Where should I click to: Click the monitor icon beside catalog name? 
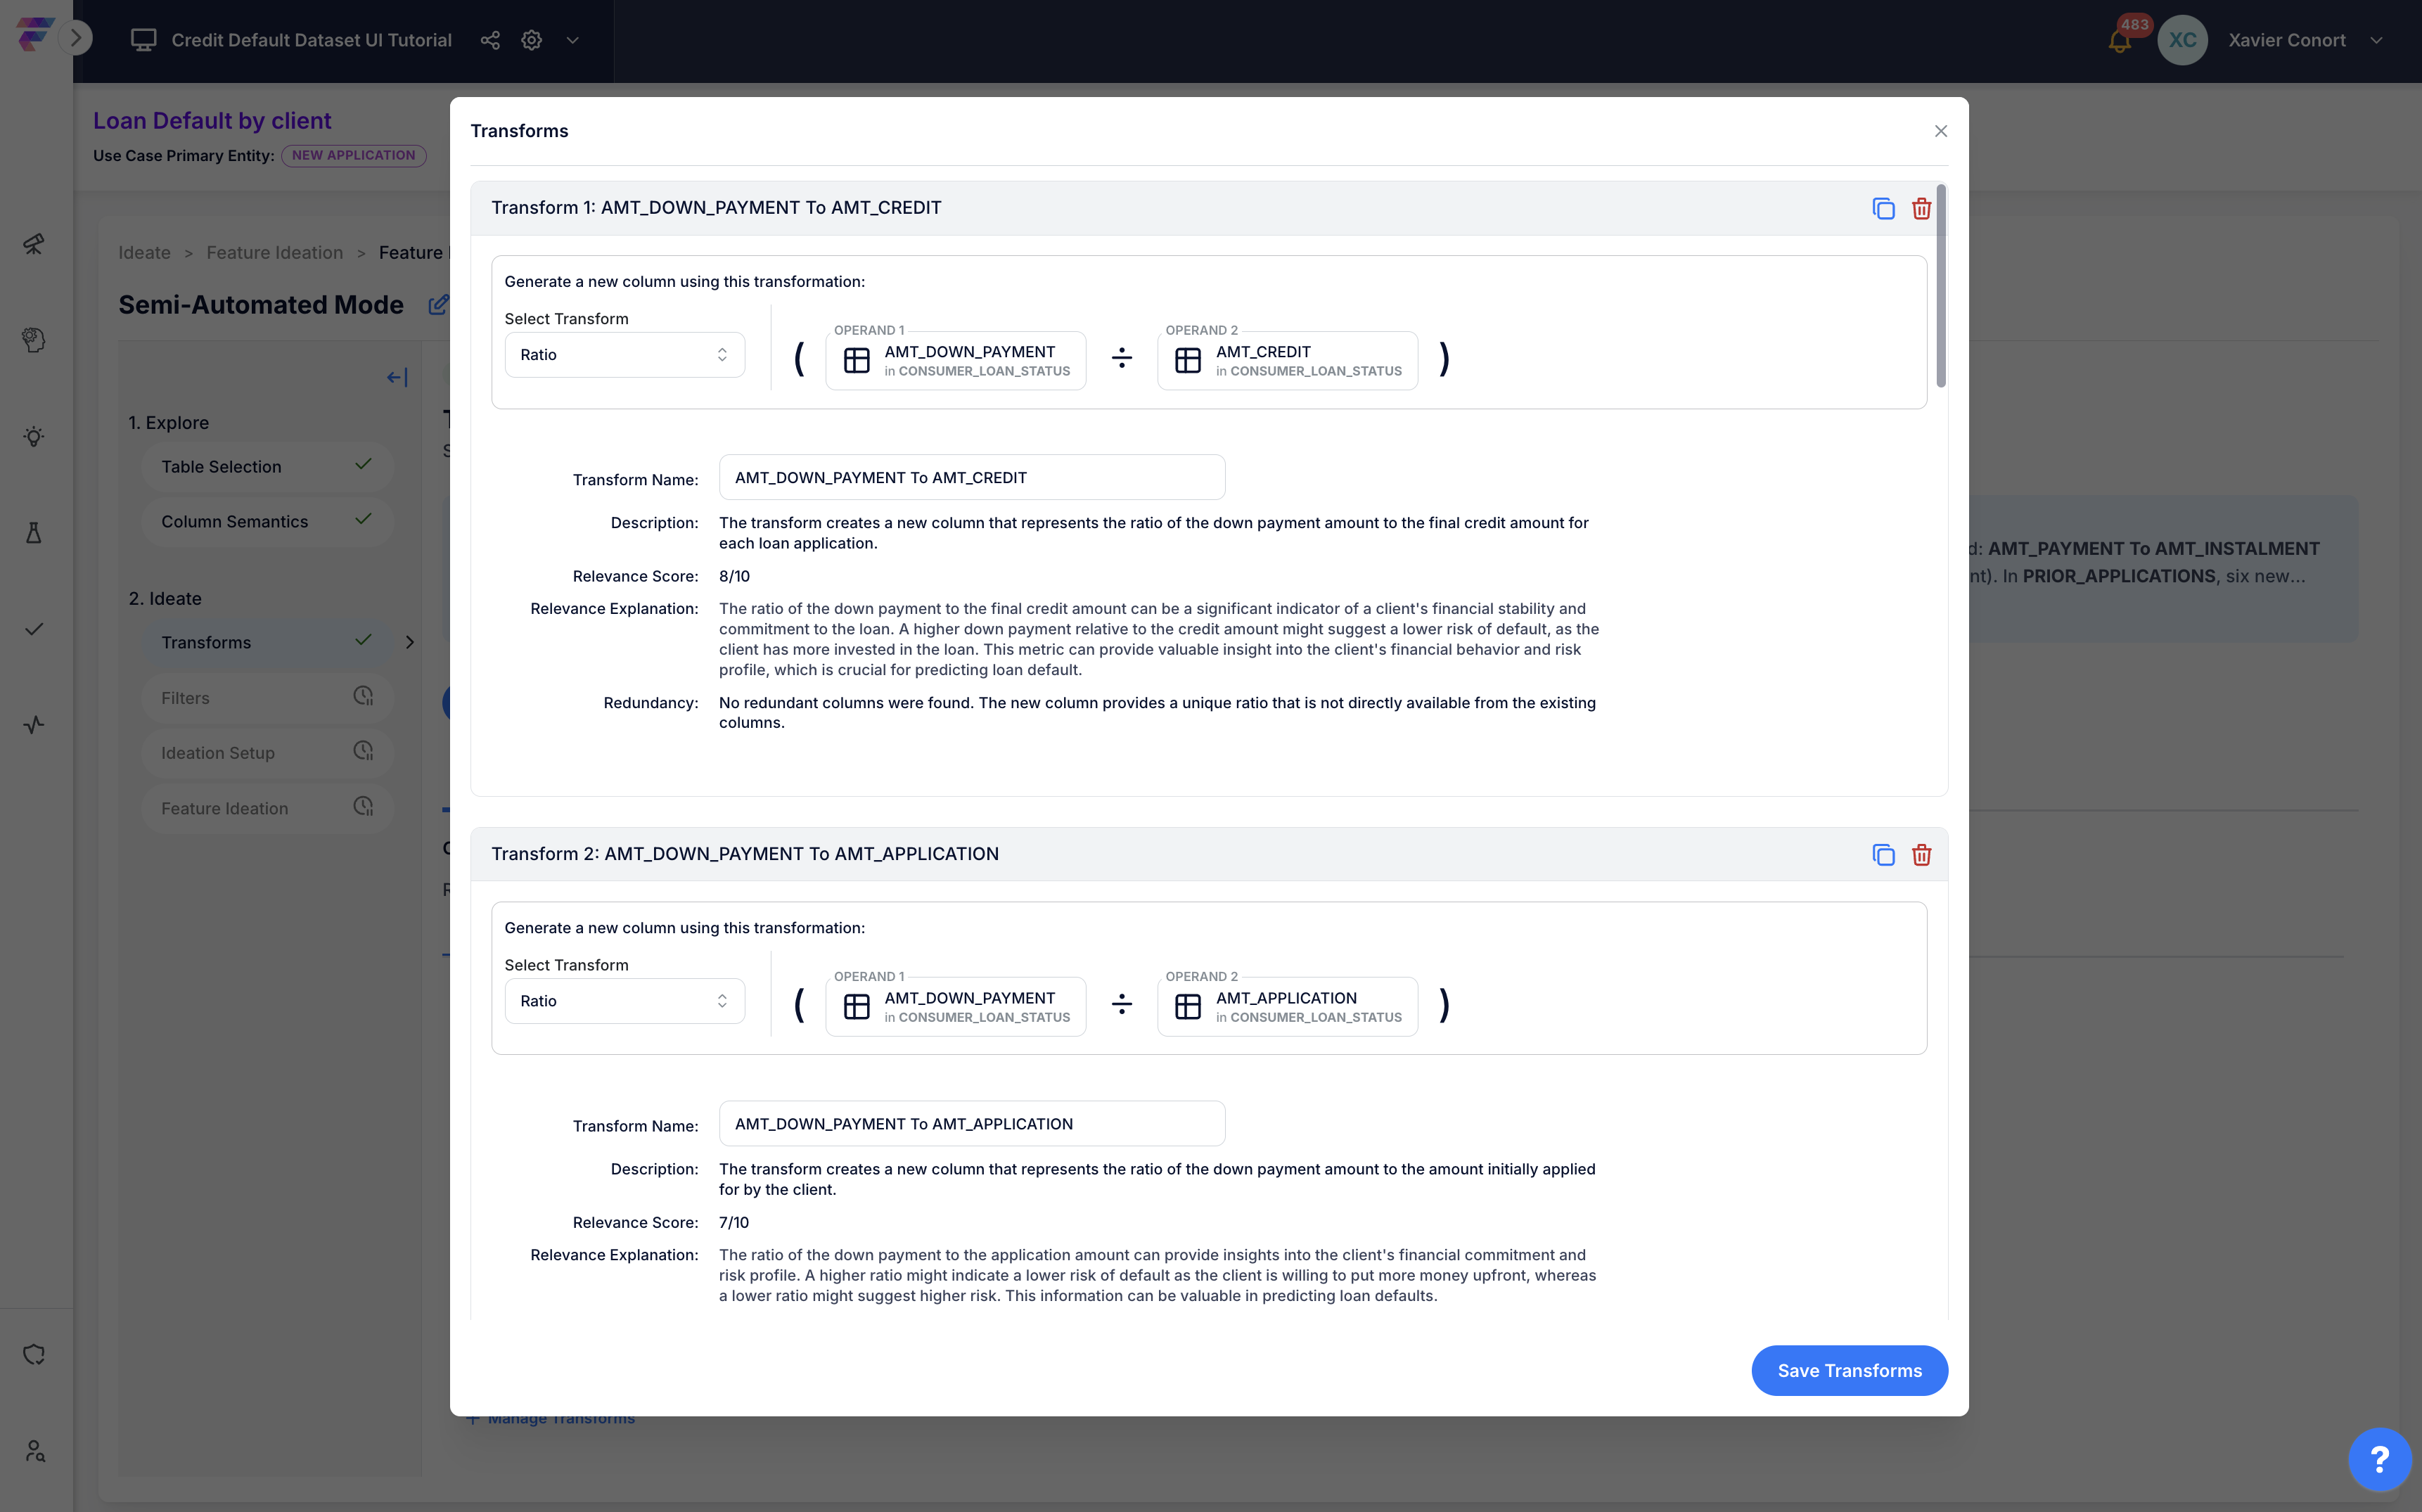tap(144, 40)
